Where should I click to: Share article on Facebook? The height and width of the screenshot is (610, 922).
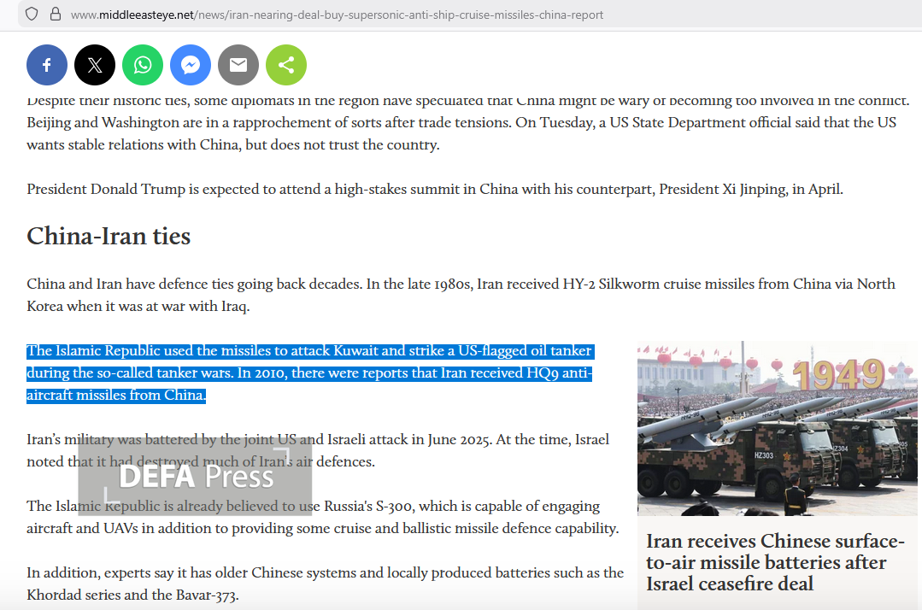click(x=47, y=65)
